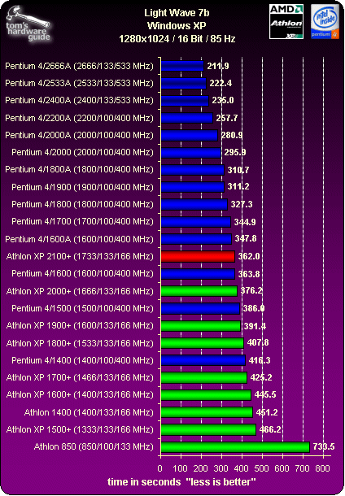Viewport: 345px width, 496px height.
Task: Select the Athlon 1400 (1400/133/166 MHz) label
Action: (x=89, y=412)
